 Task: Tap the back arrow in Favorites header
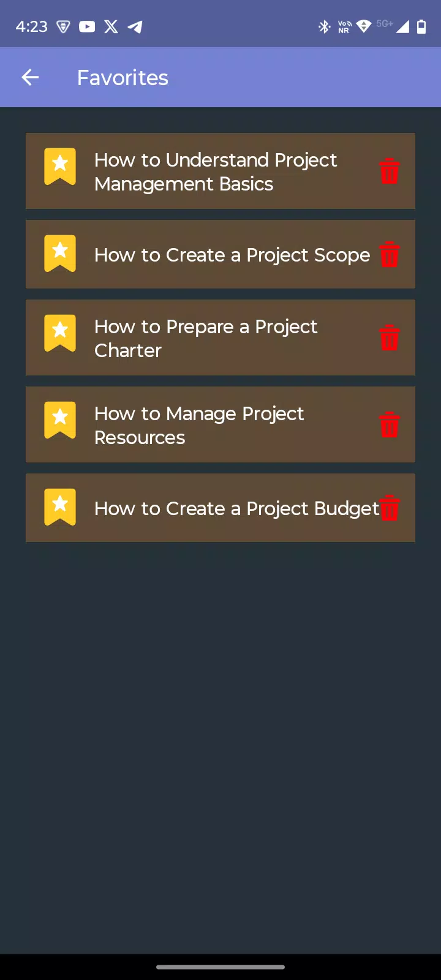[30, 77]
